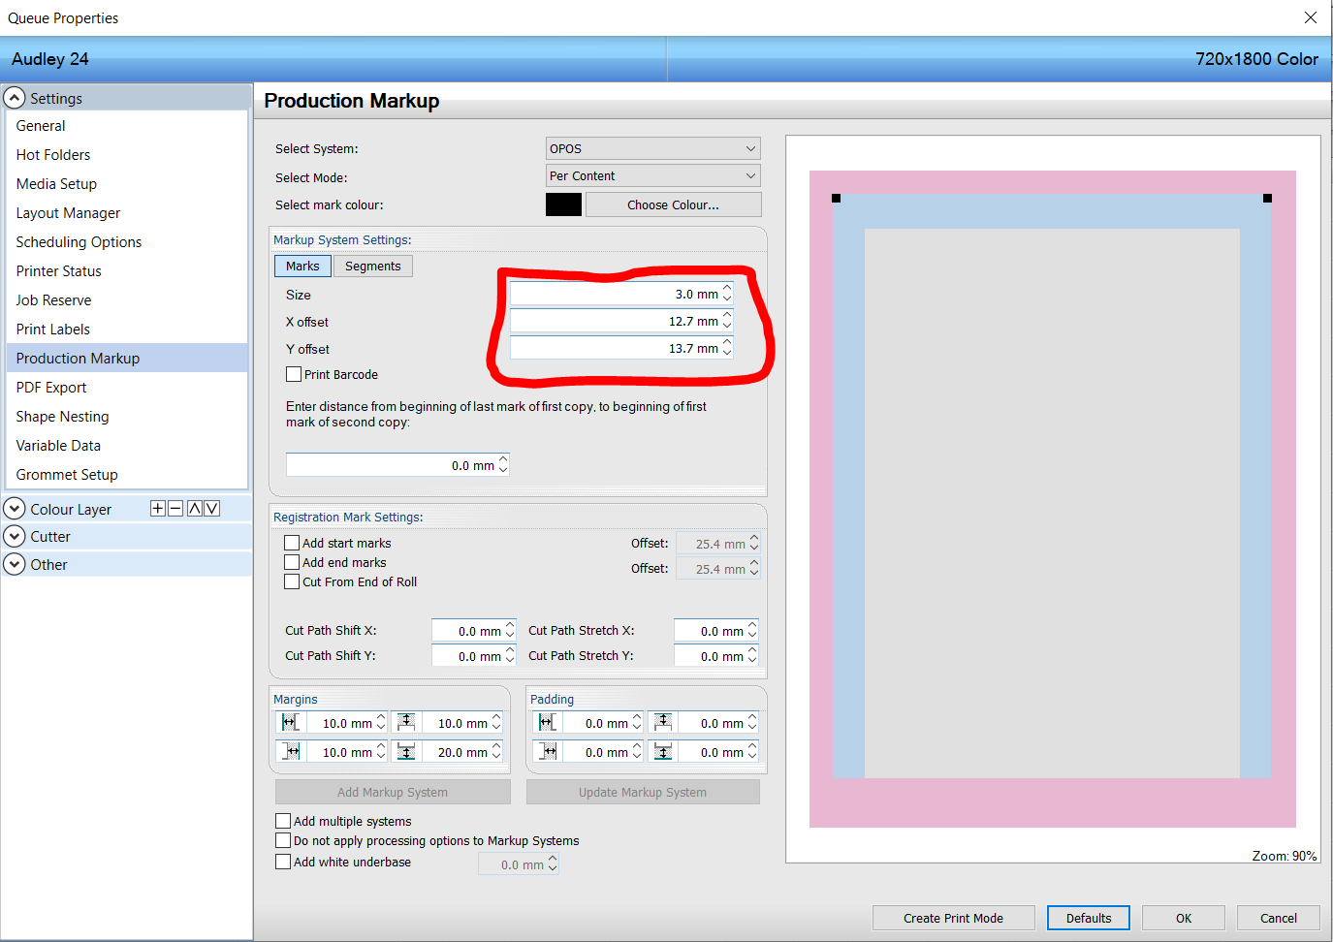The image size is (1333, 942).
Task: Open the Select System dropdown
Action: pyautogui.click(x=651, y=148)
